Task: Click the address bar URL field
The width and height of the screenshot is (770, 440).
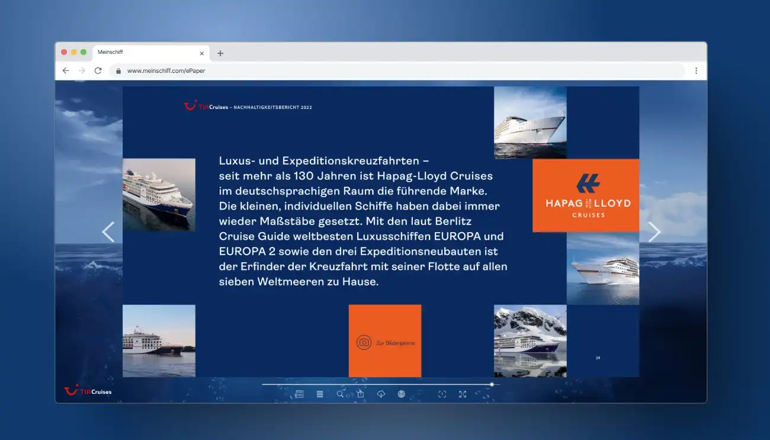Action: [397, 70]
